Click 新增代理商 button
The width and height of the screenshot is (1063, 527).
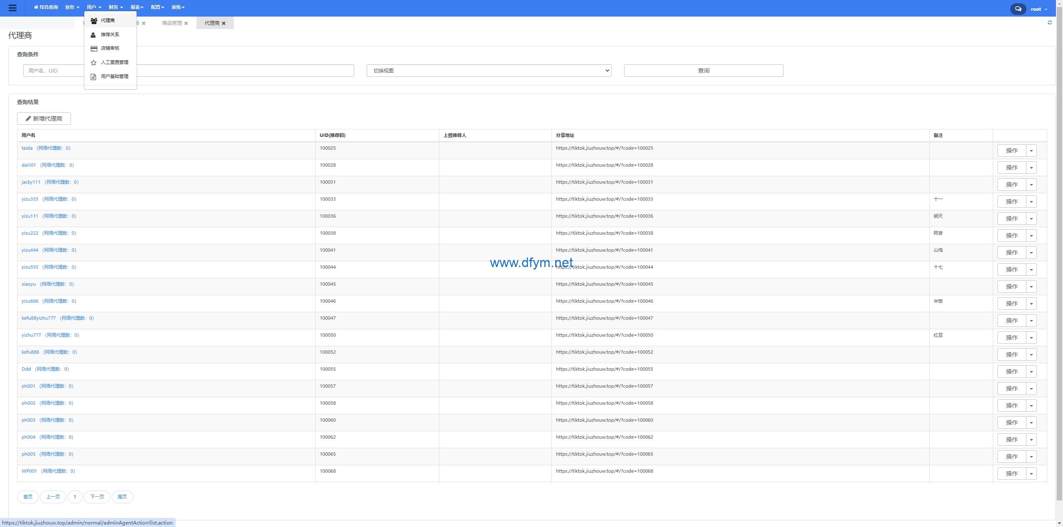coord(44,119)
